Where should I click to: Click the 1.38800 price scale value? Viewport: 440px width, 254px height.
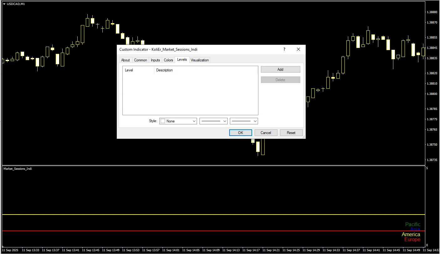pyautogui.click(x=432, y=94)
